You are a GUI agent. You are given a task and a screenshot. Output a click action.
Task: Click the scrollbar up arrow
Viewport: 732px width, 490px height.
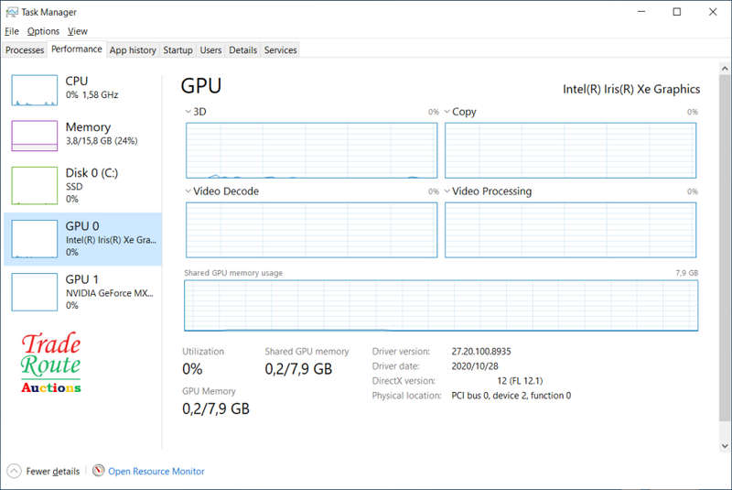[x=725, y=69]
